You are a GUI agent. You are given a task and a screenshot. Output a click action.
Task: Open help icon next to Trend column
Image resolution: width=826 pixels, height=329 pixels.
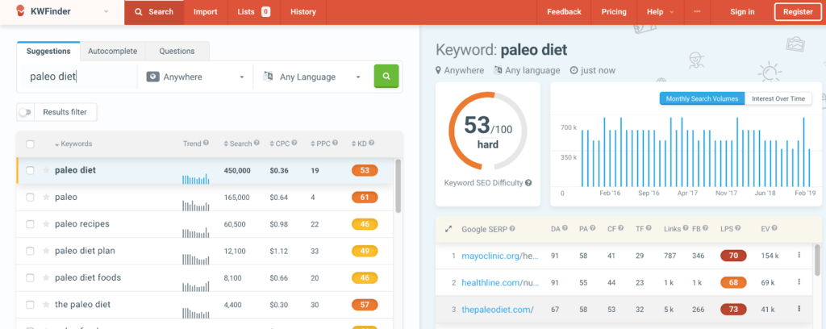206,144
